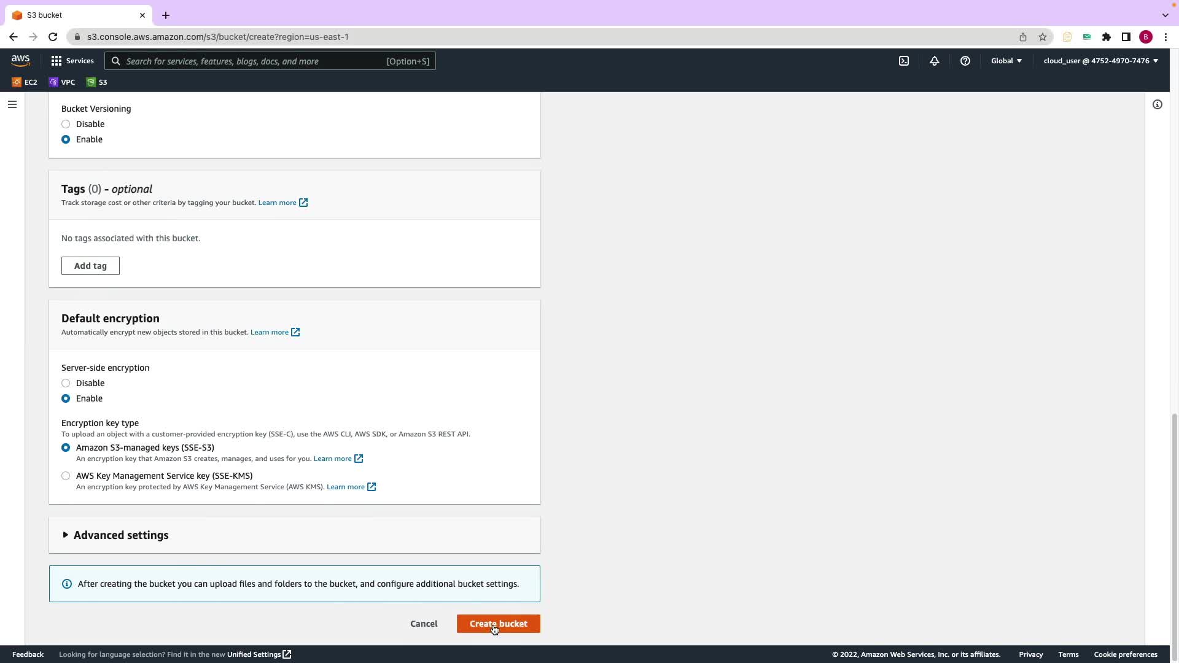The image size is (1179, 663).
Task: Open the info panel icon at right
Action: [x=1157, y=104]
